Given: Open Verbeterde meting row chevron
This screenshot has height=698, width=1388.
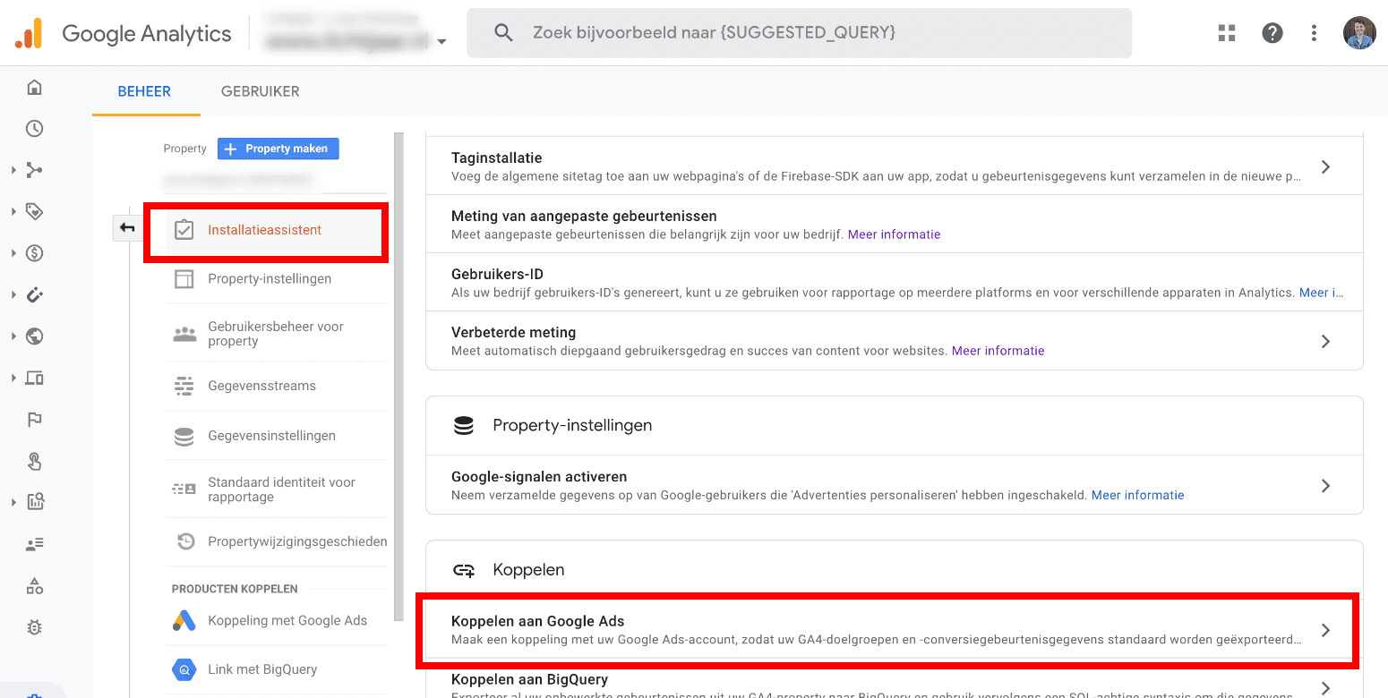Looking at the screenshot, I should click(1326, 341).
